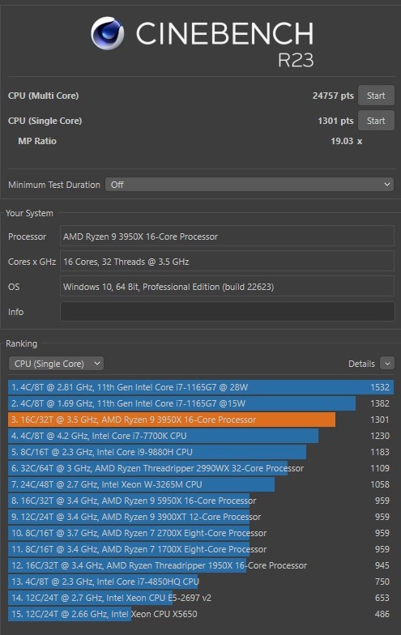Click the Minimum Test Duration label

coord(53,185)
